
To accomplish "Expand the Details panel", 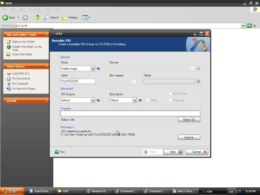I will (46, 101).
